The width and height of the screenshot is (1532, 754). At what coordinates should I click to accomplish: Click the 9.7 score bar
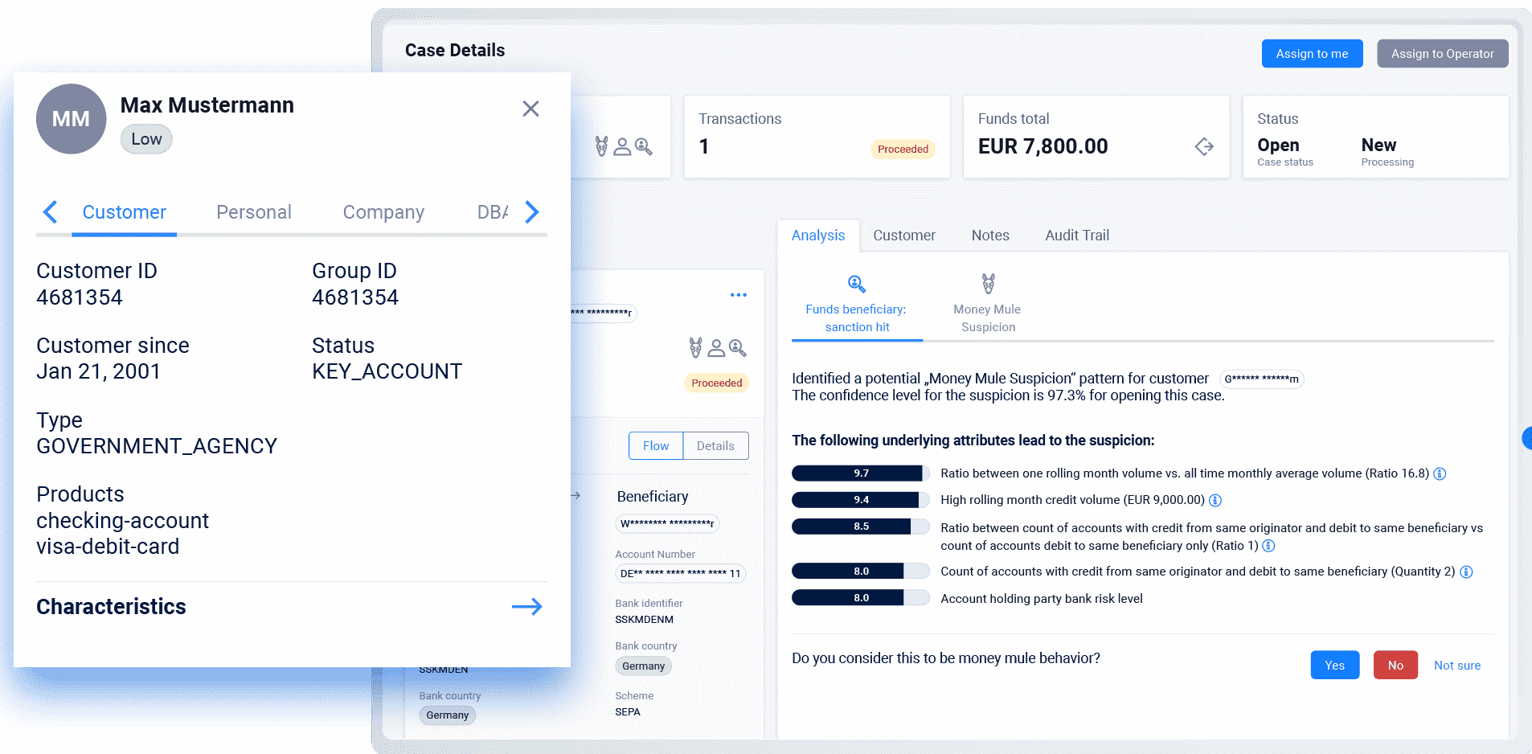[x=861, y=473]
